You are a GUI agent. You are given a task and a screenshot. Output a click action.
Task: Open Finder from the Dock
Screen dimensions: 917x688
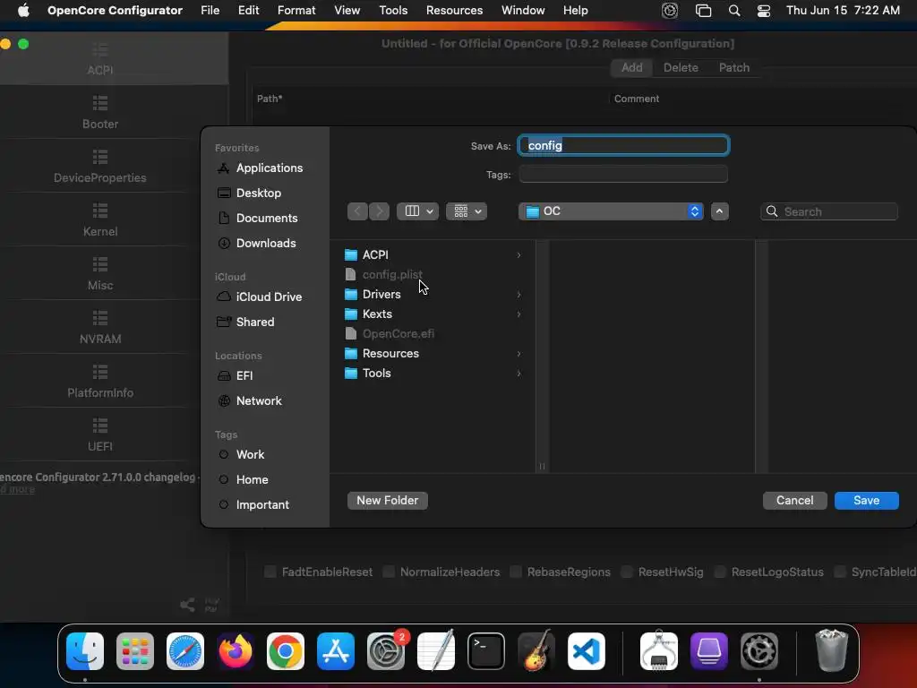coord(85,651)
